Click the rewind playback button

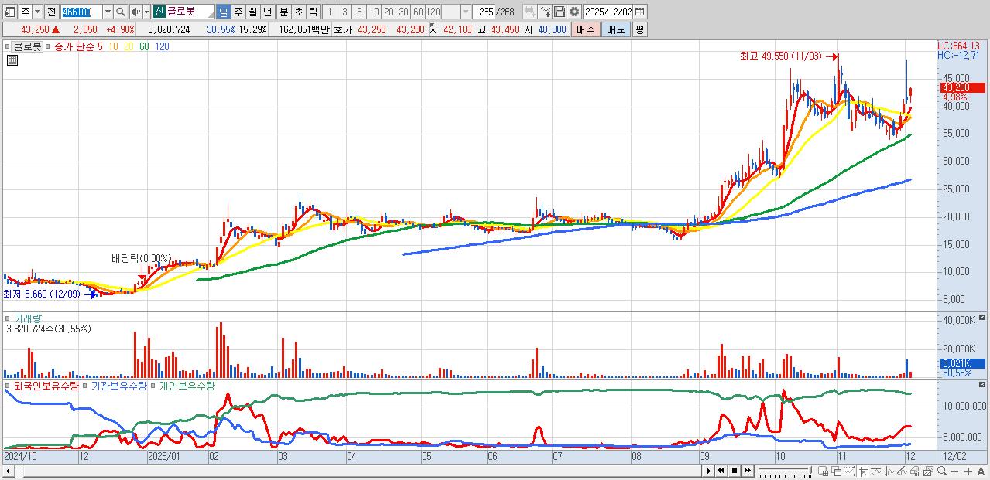721,471
